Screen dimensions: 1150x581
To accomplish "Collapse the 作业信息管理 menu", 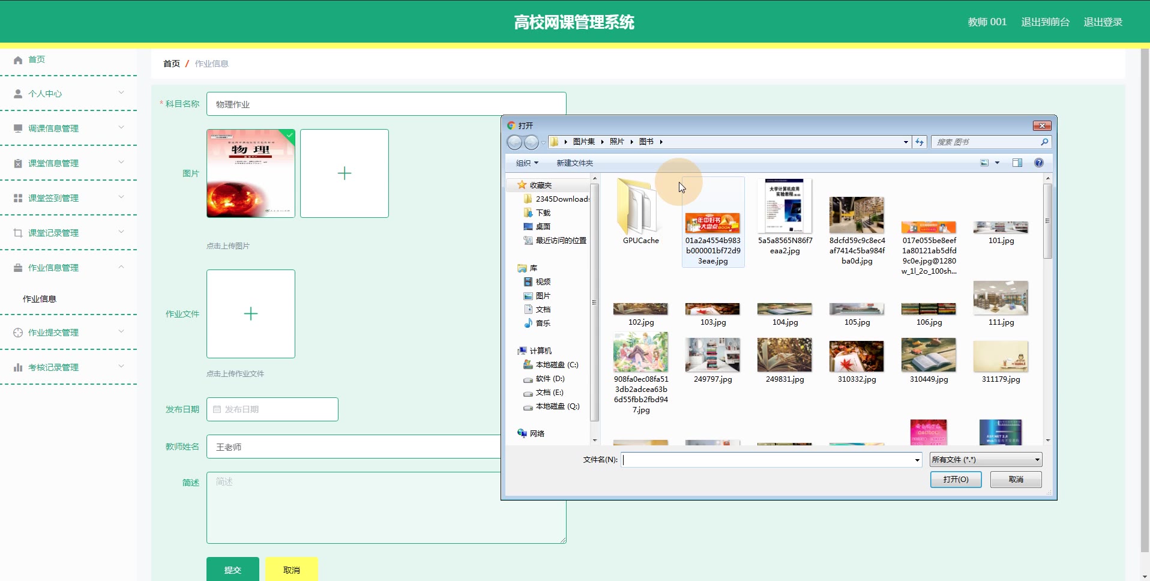I will tap(69, 268).
